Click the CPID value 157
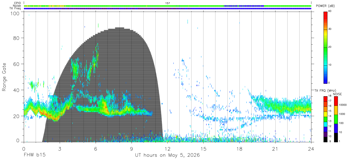The image size is (350, 161). (x=168, y=3)
